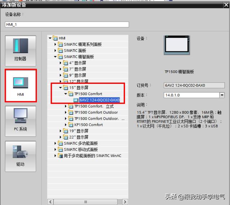Viewport: 230px width, 205px height.
Task: Close the 添加新设备 dialog
Action: 226,5
